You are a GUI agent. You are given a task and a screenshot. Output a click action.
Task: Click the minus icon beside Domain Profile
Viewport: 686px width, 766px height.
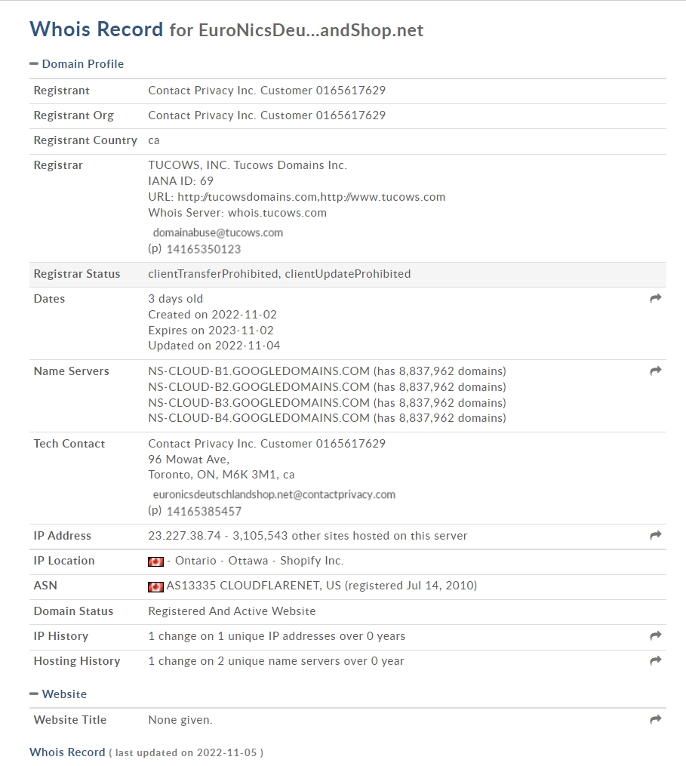[x=34, y=63]
